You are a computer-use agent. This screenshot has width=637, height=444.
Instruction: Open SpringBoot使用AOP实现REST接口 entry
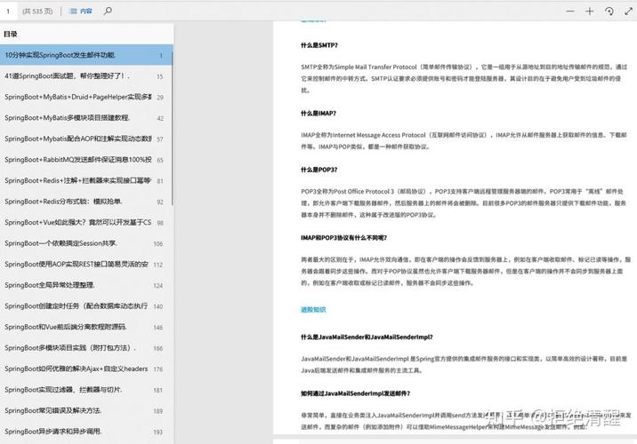86,265
